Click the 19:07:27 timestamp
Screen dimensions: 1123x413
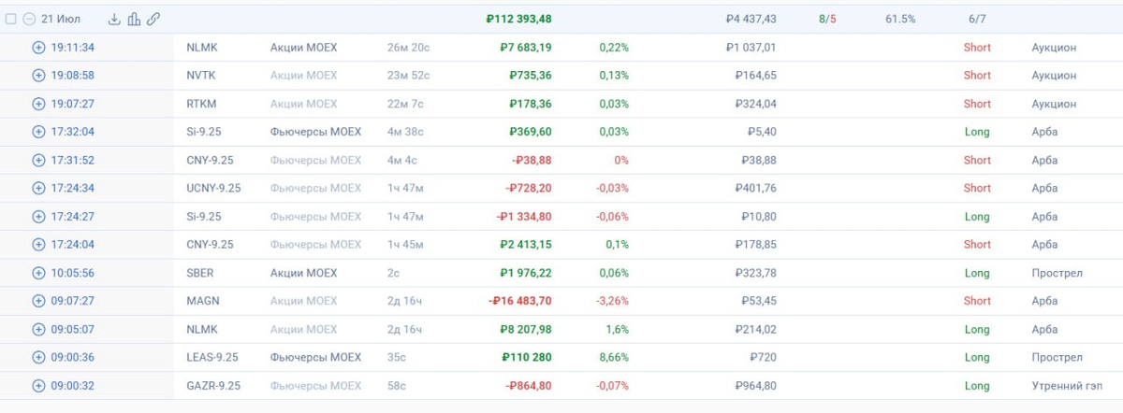pyautogui.click(x=73, y=104)
